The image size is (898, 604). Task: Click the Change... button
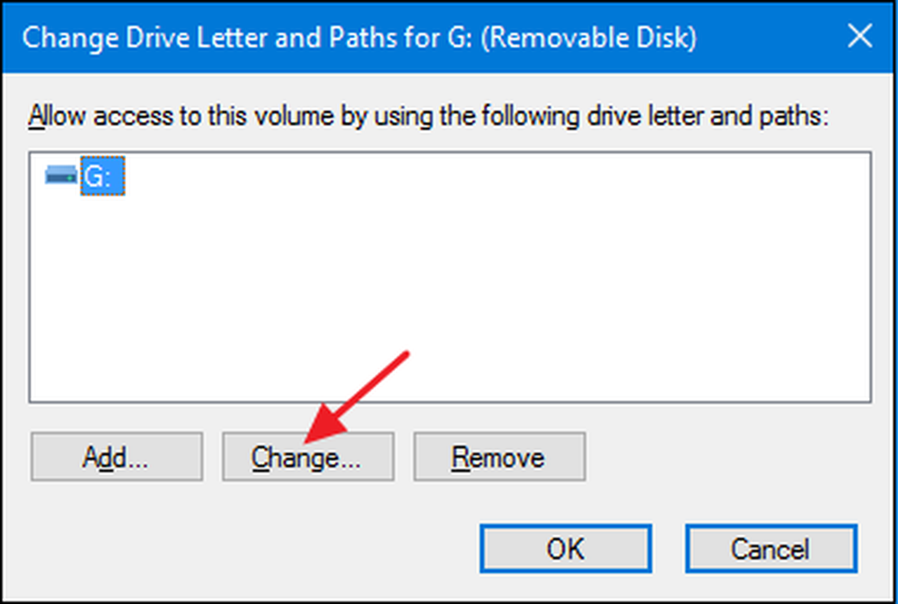click(x=308, y=456)
